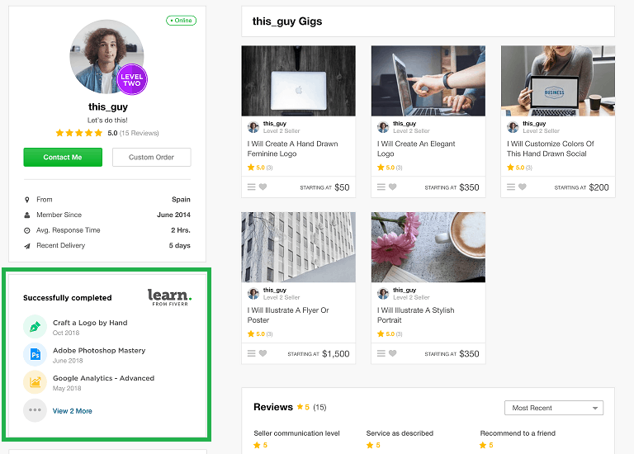Click the Contact Me button
The image size is (634, 454).
click(x=63, y=158)
